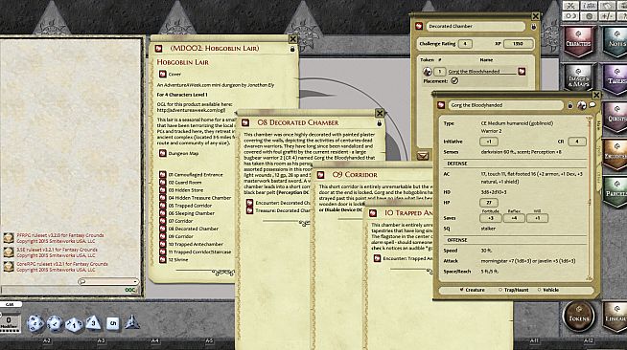This screenshot has height=350, width=627.
Task: Roll the d12 die
Action: (55, 323)
